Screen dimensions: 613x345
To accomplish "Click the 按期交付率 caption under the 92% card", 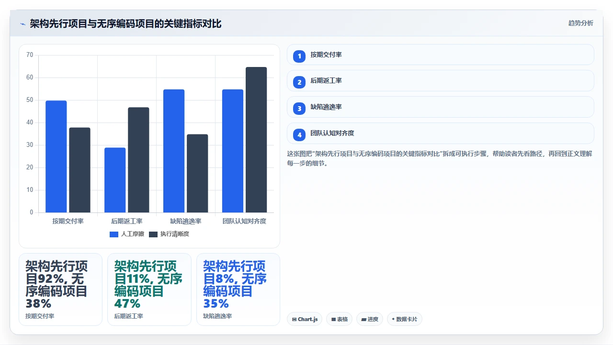I will point(40,316).
